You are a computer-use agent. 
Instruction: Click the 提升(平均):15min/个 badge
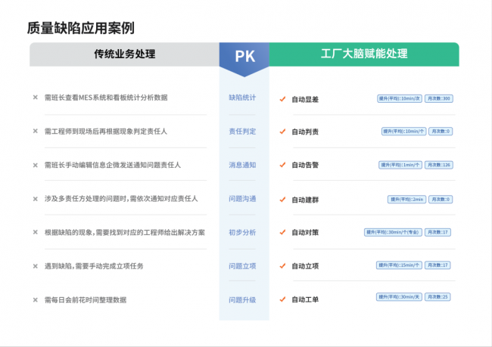tap(399, 265)
